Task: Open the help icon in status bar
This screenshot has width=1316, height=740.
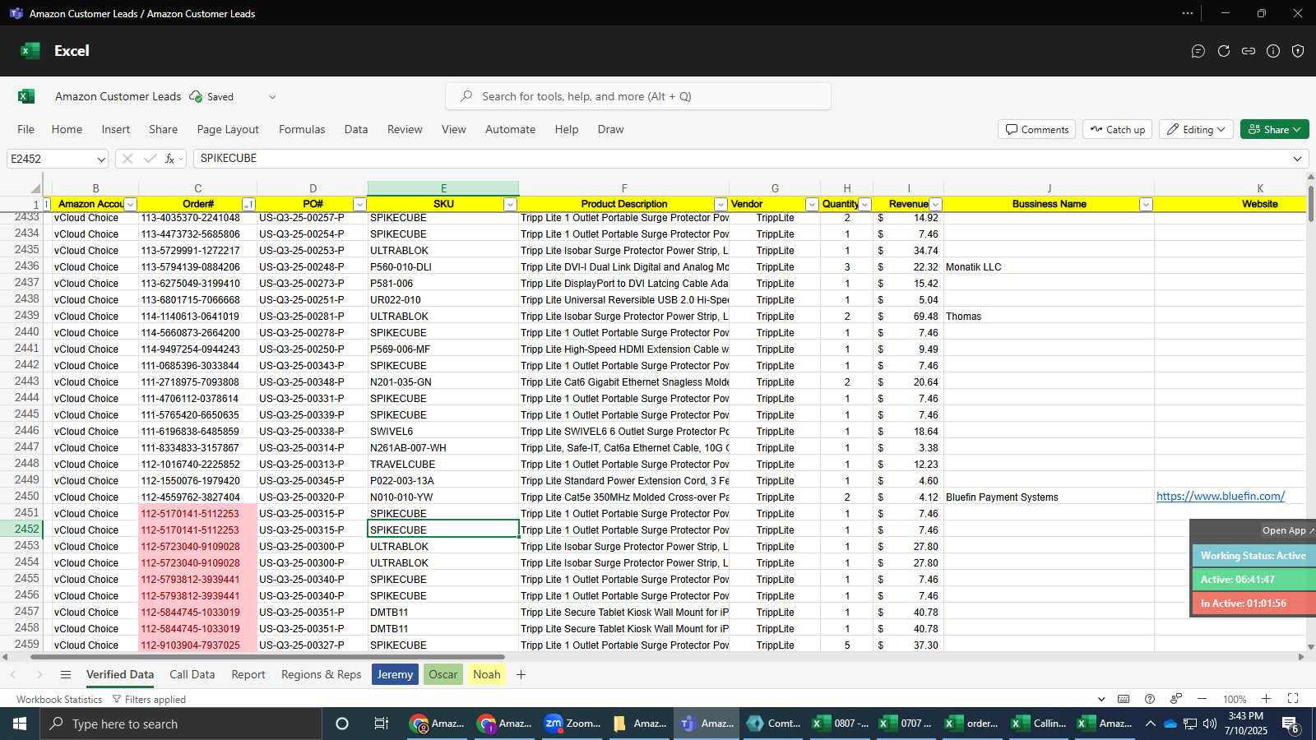Action: coord(1150,699)
